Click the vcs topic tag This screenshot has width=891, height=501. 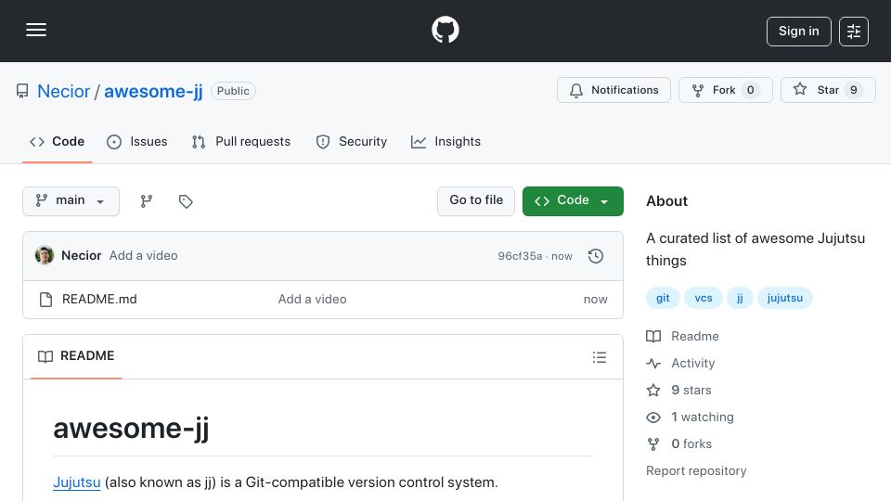coord(703,298)
